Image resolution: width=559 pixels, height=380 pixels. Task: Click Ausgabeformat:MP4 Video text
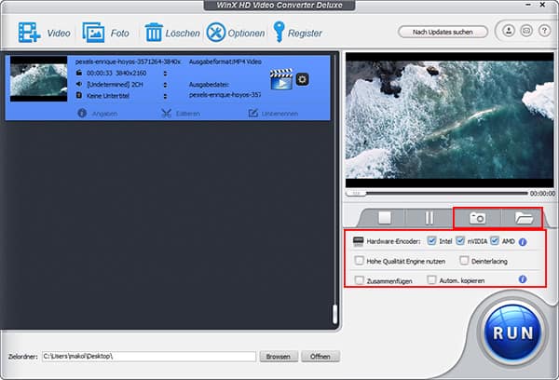225,61
